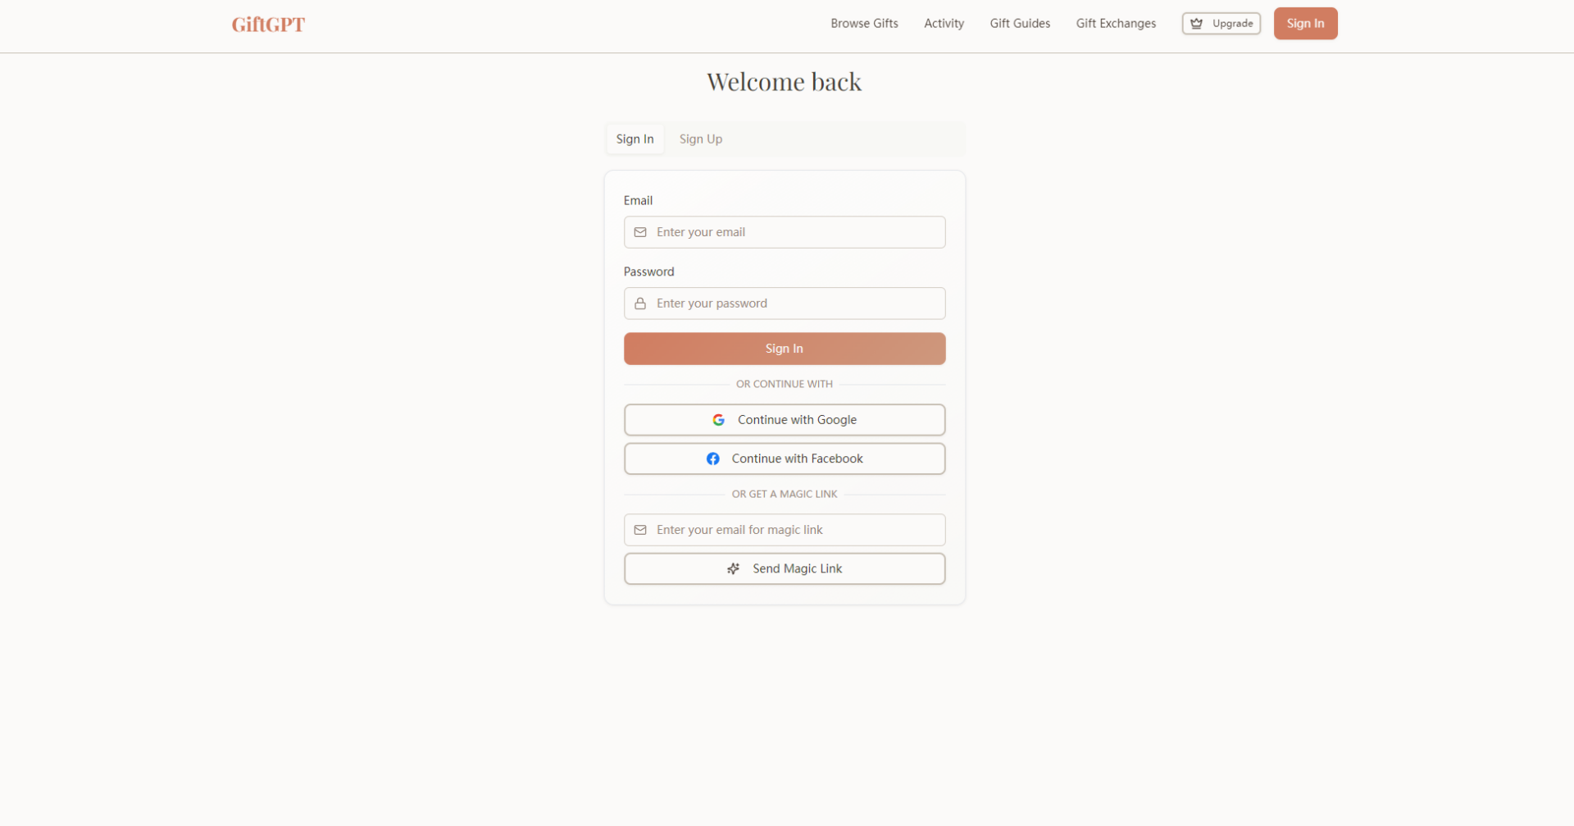Click the sparkle icon beside Send Magic Link
The width and height of the screenshot is (1574, 826).
734,568
